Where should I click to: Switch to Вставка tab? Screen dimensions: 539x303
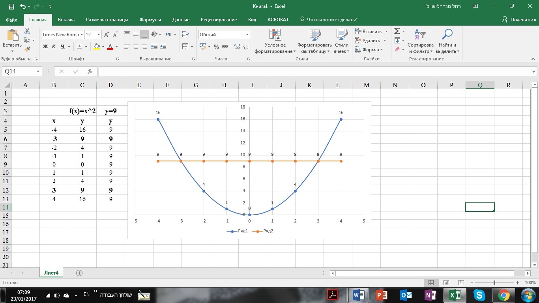coord(66,20)
